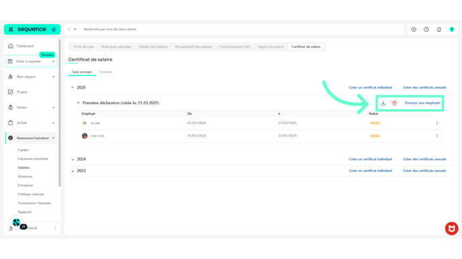Click the chat bubble with 31 badge

(17, 223)
